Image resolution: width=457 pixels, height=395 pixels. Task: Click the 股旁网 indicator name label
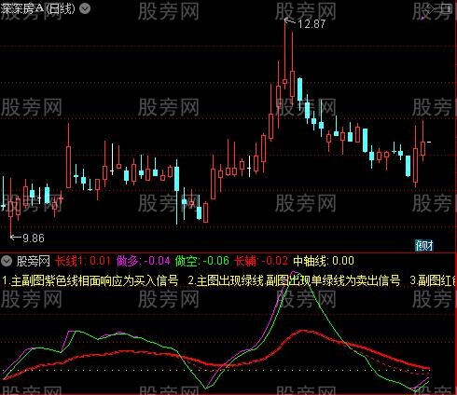tap(34, 261)
